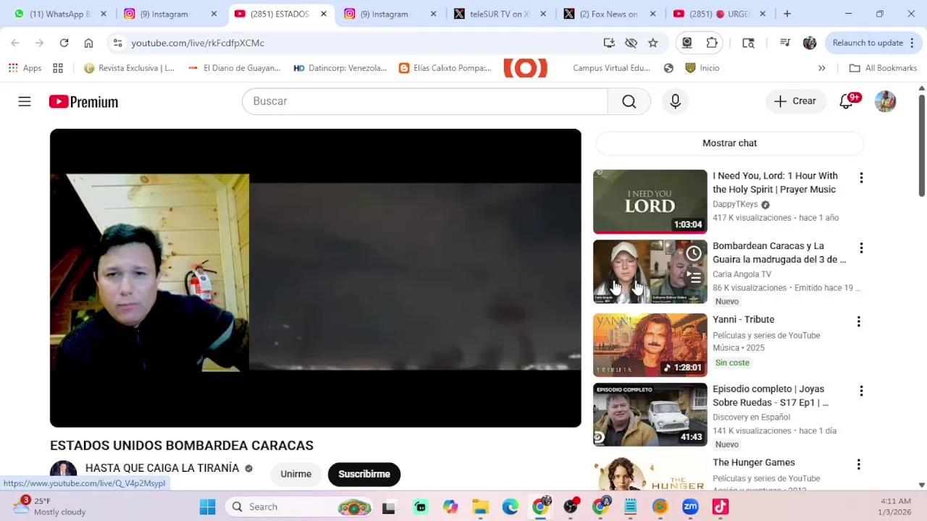Reload the page in Chrome
The width and height of the screenshot is (927, 521).
64,43
